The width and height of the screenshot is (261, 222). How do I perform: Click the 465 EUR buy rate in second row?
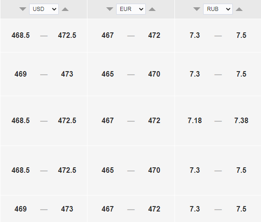107,74
